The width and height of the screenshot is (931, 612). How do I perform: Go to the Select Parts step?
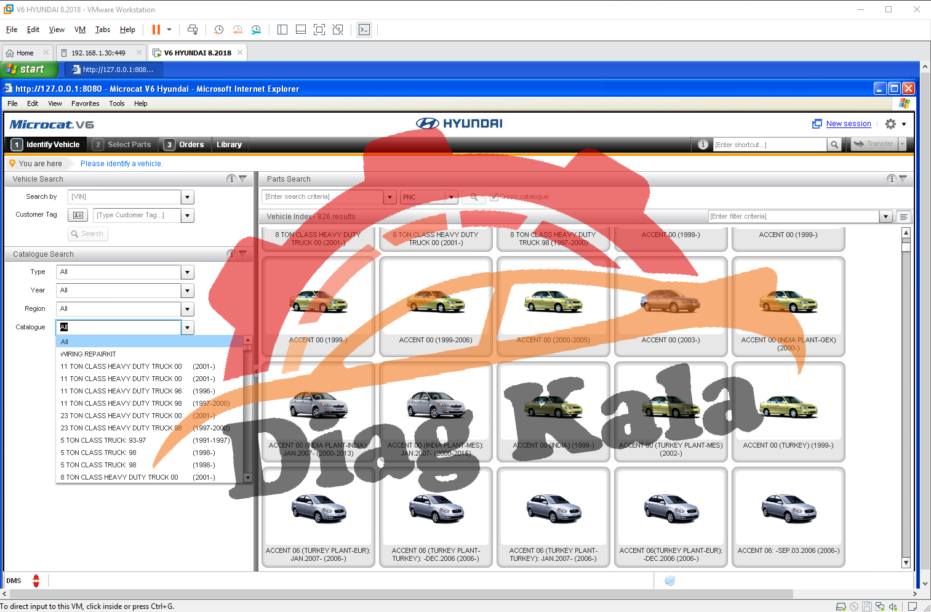point(122,145)
